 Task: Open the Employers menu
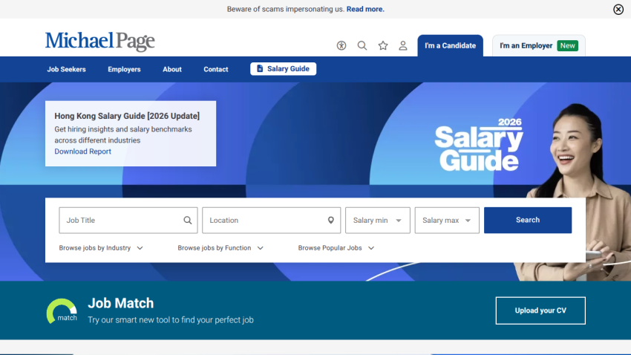(124, 69)
